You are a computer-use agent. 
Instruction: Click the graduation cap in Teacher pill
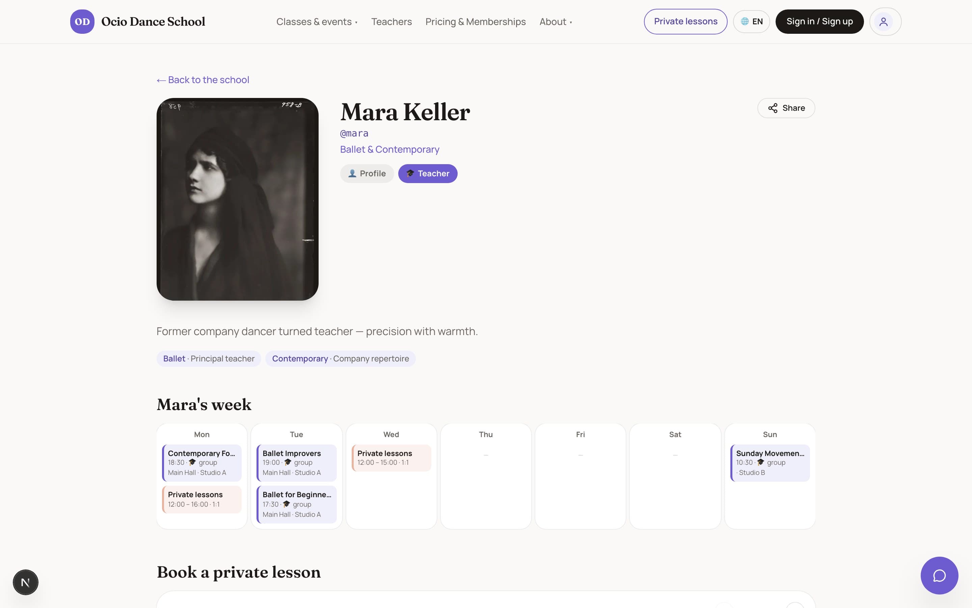tap(410, 174)
